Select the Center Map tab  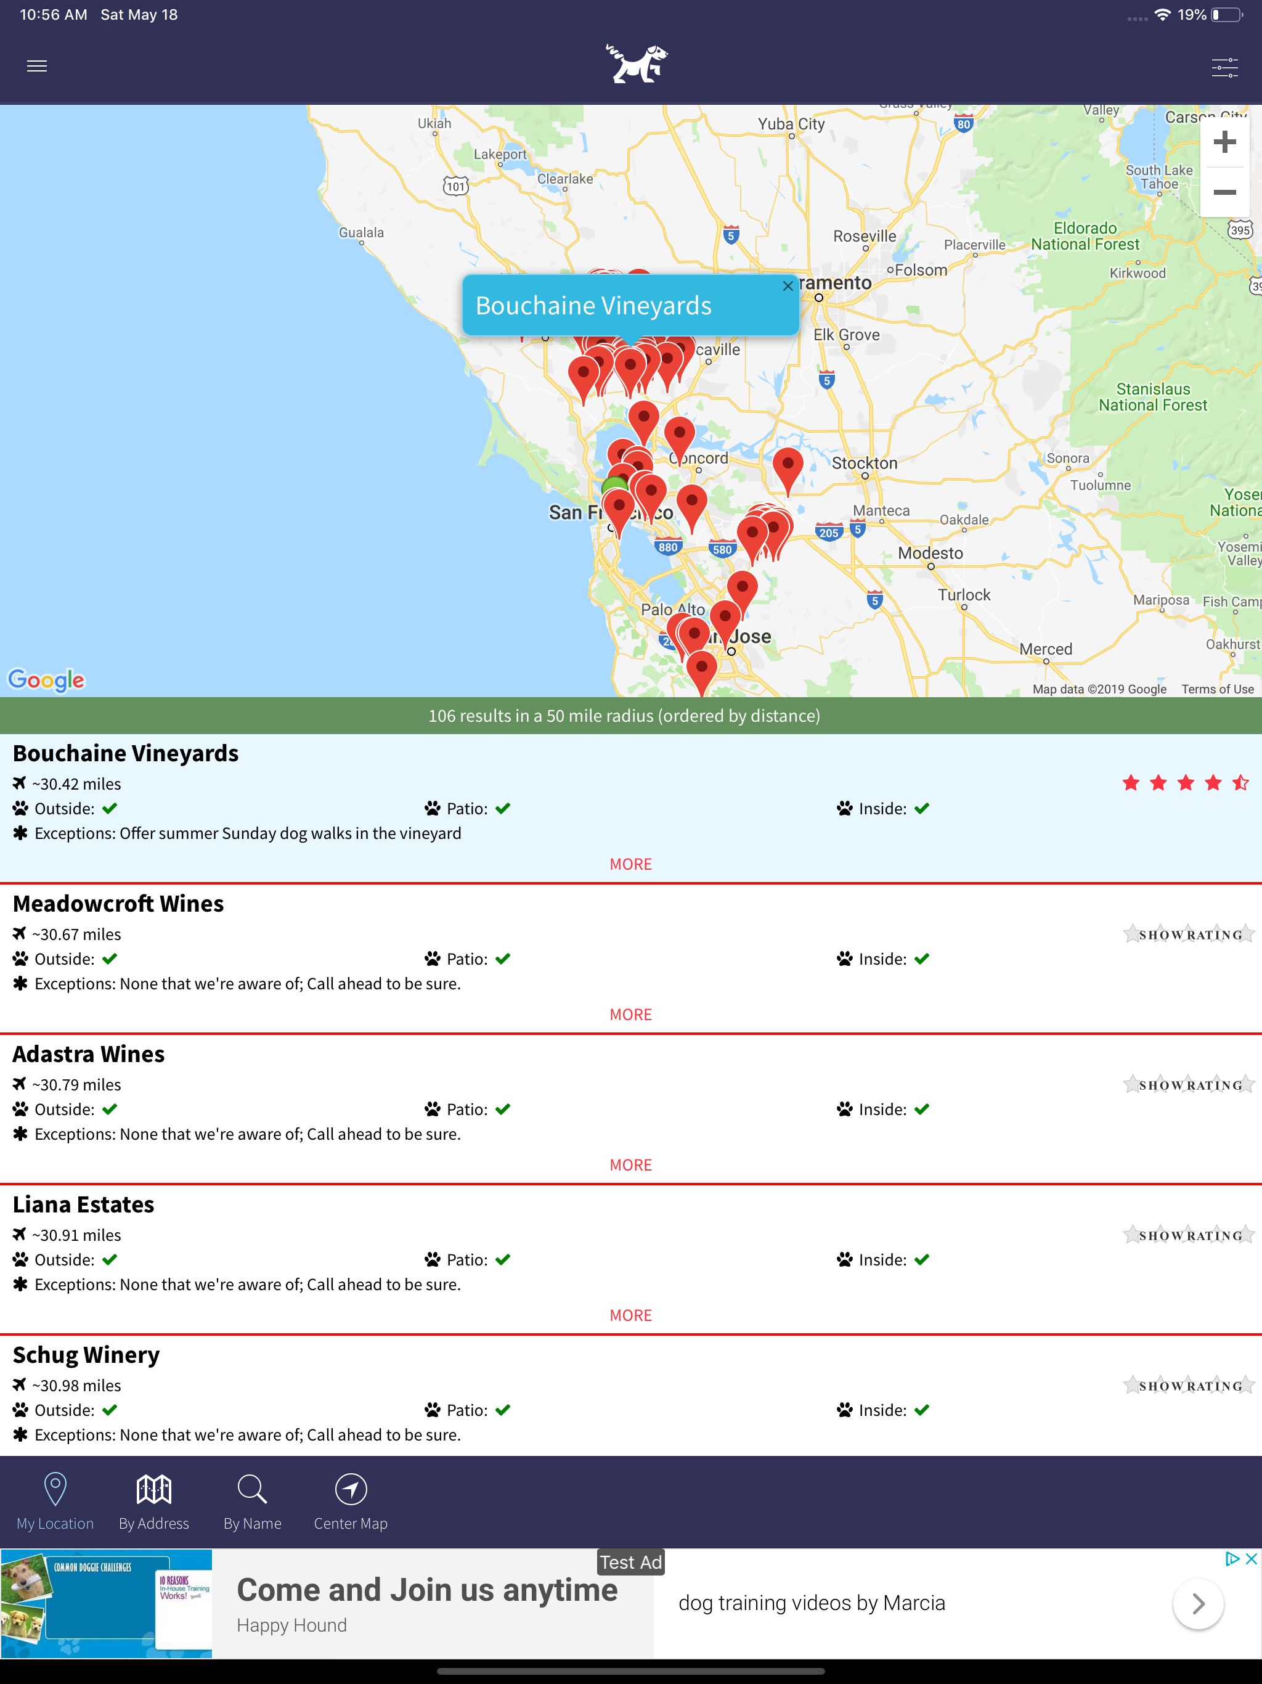(x=351, y=1500)
